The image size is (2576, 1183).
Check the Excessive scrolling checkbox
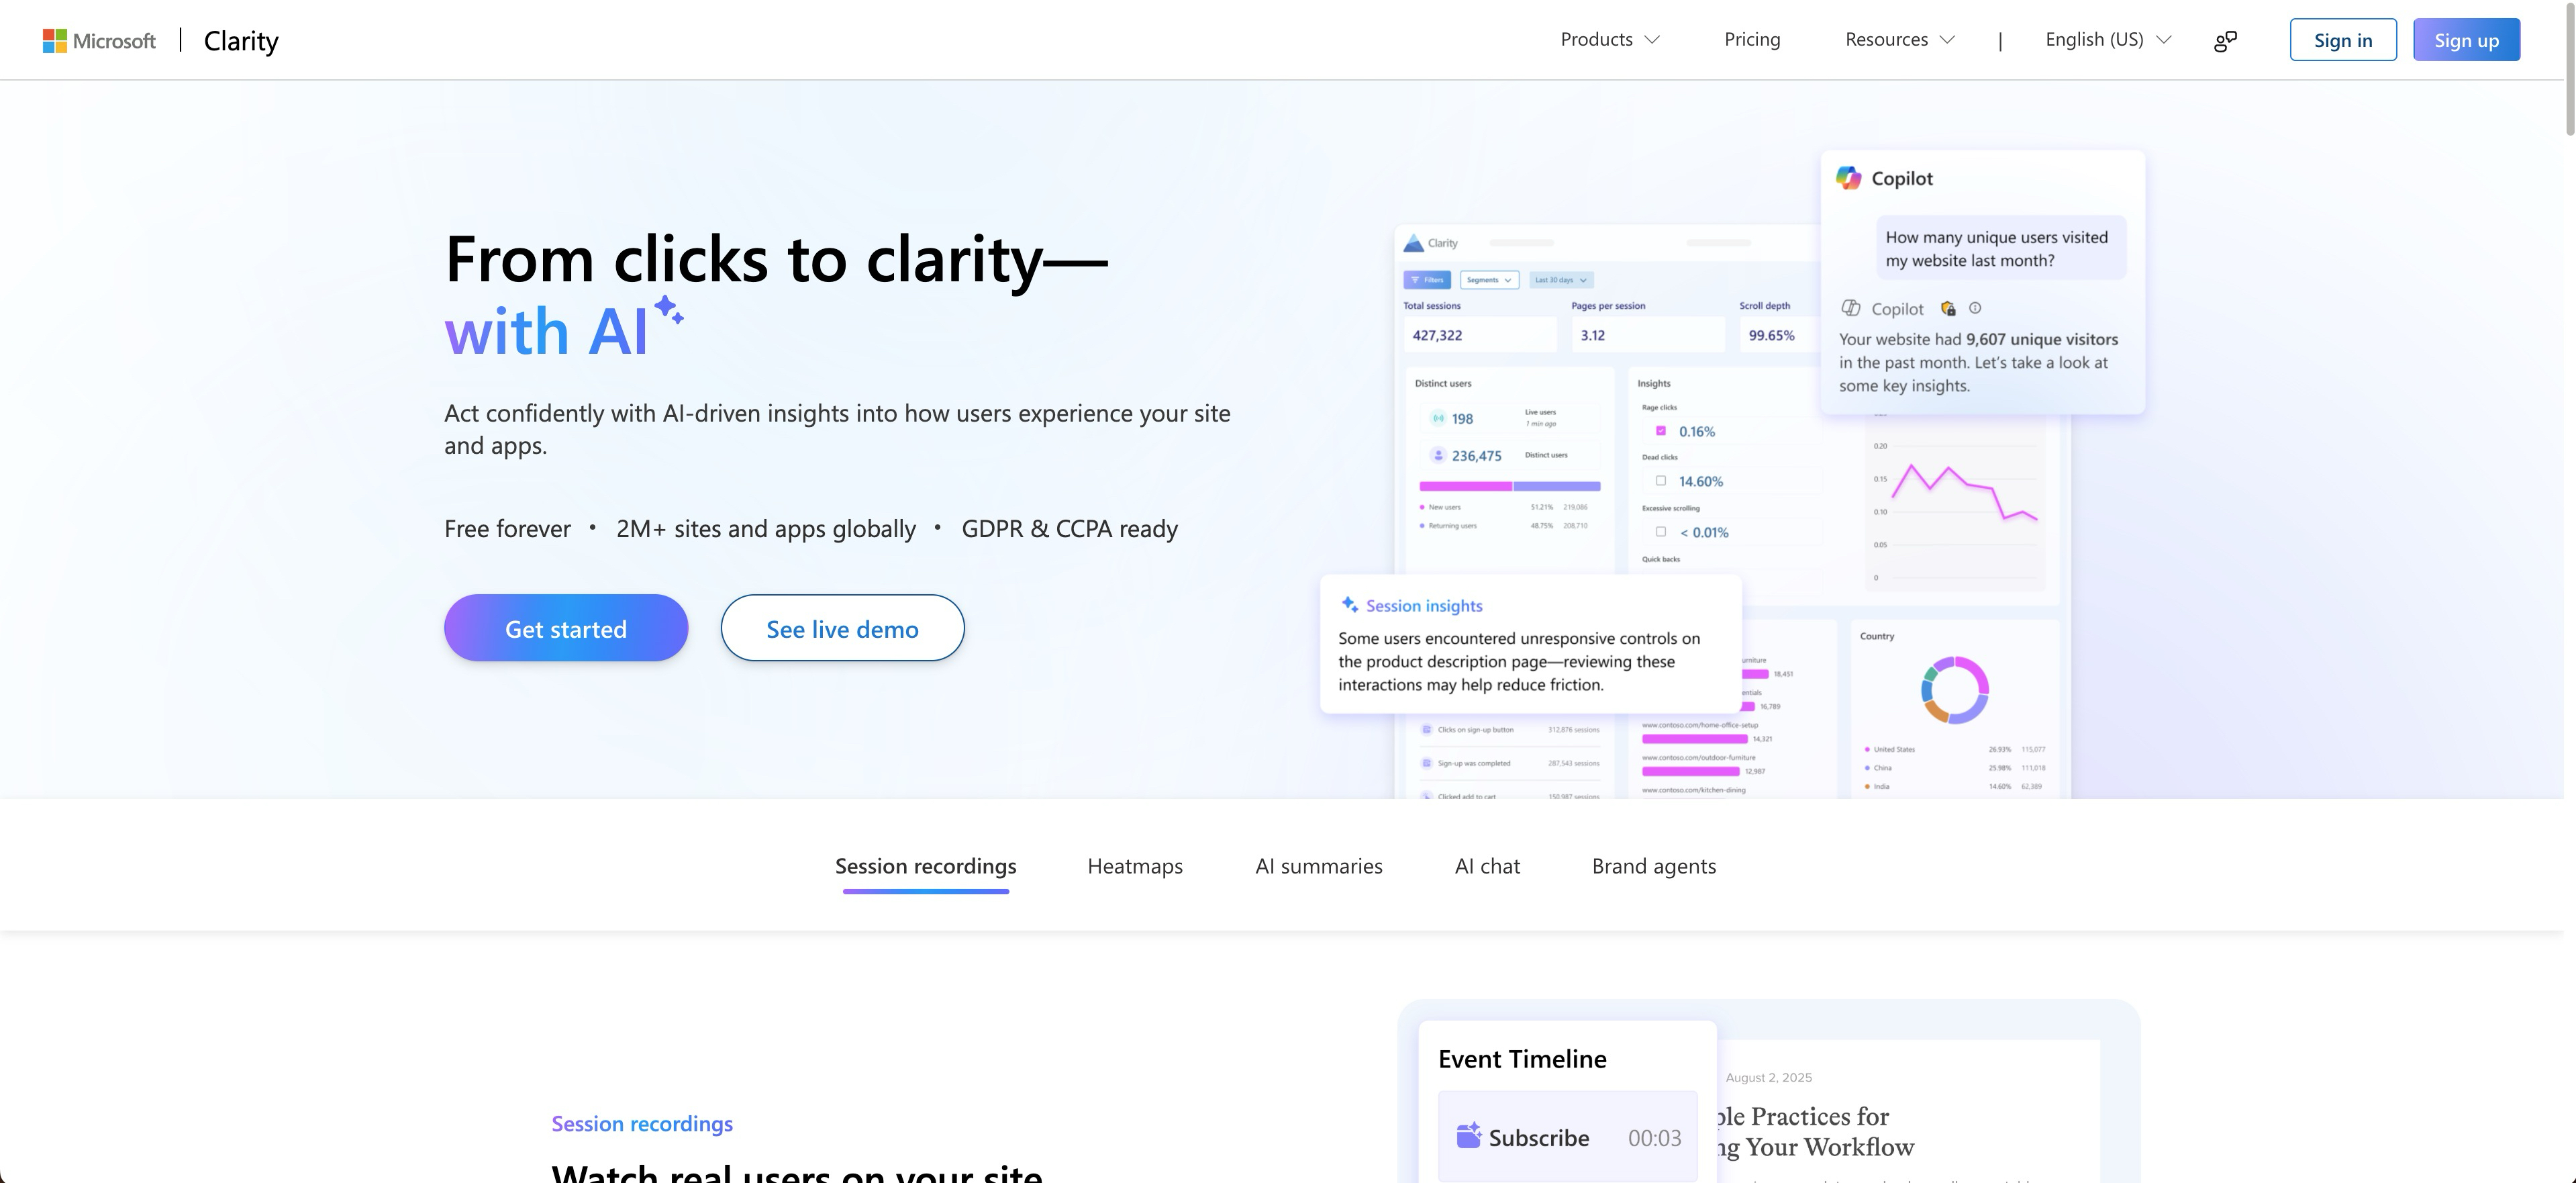1661,532
